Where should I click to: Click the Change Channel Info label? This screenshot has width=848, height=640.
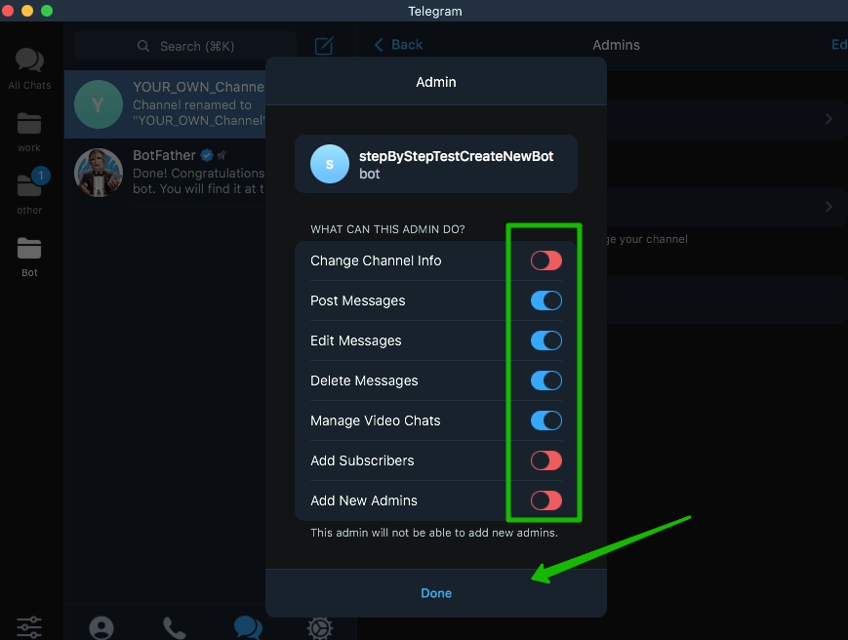[376, 260]
